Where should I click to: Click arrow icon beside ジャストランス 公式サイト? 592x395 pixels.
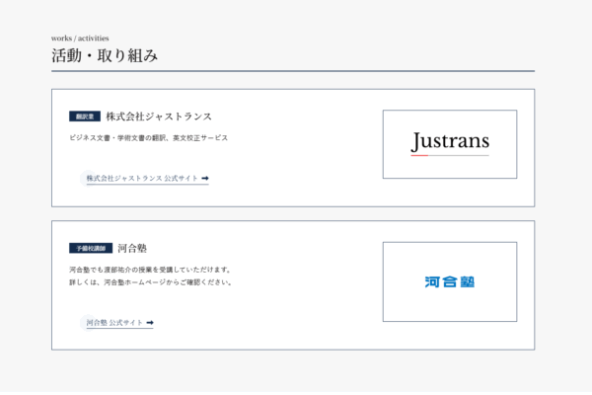(205, 178)
